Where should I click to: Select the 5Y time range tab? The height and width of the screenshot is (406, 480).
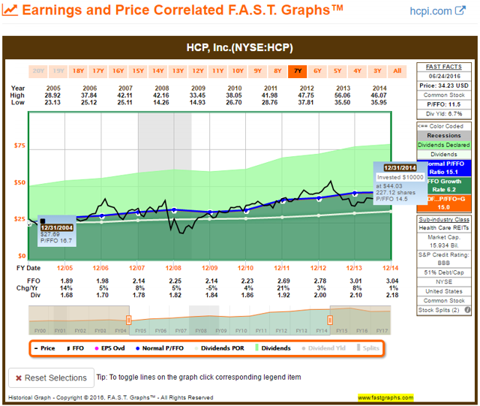pyautogui.click(x=337, y=71)
